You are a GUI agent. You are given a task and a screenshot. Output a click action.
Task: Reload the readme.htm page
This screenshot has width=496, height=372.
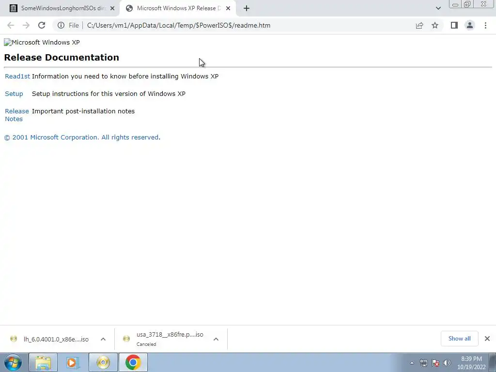coord(42,25)
